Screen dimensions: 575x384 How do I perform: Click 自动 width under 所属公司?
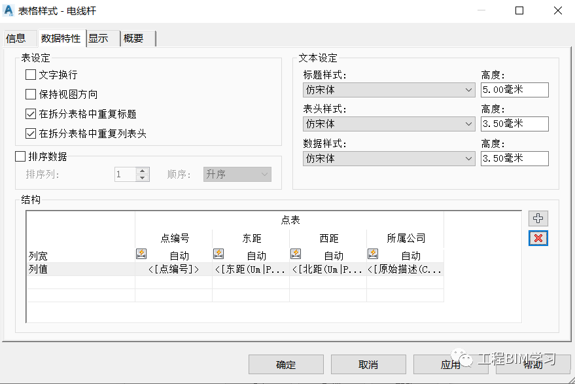point(411,256)
